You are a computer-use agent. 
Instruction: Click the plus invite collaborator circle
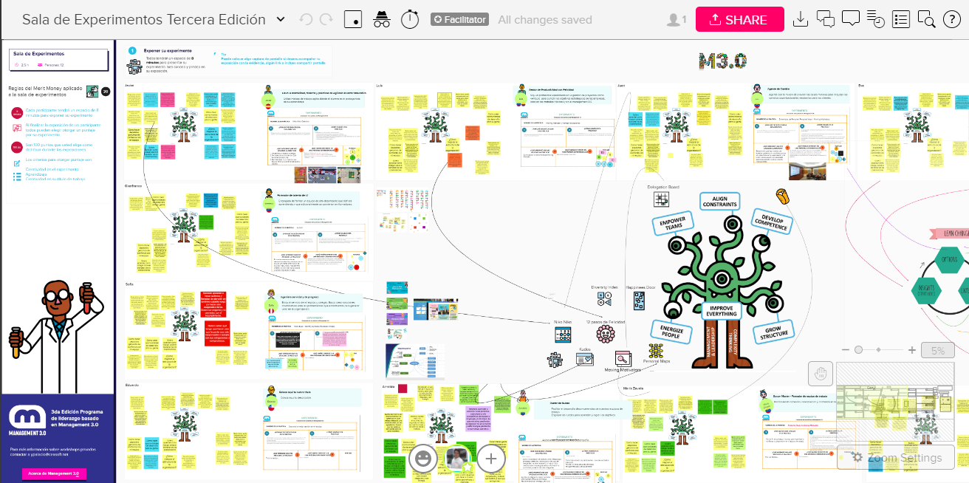[491, 459]
